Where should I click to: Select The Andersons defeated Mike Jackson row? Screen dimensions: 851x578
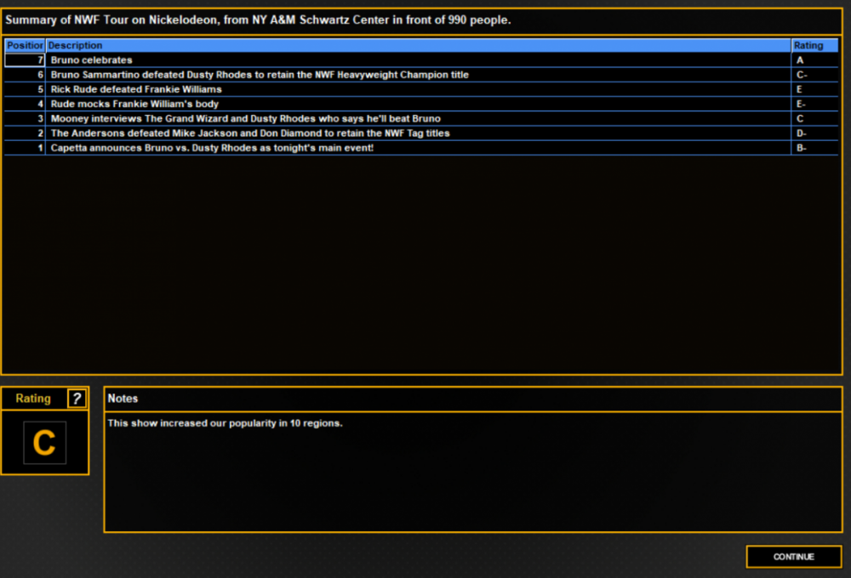[421, 133]
